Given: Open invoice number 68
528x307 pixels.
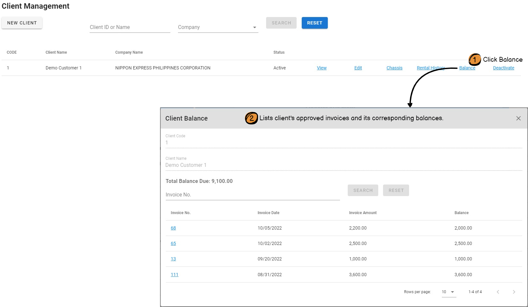Looking at the screenshot, I should click(173, 228).
